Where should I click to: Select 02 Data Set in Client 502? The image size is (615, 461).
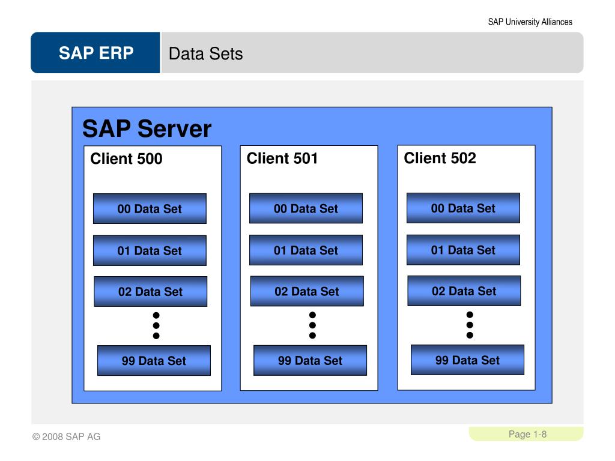pos(464,291)
